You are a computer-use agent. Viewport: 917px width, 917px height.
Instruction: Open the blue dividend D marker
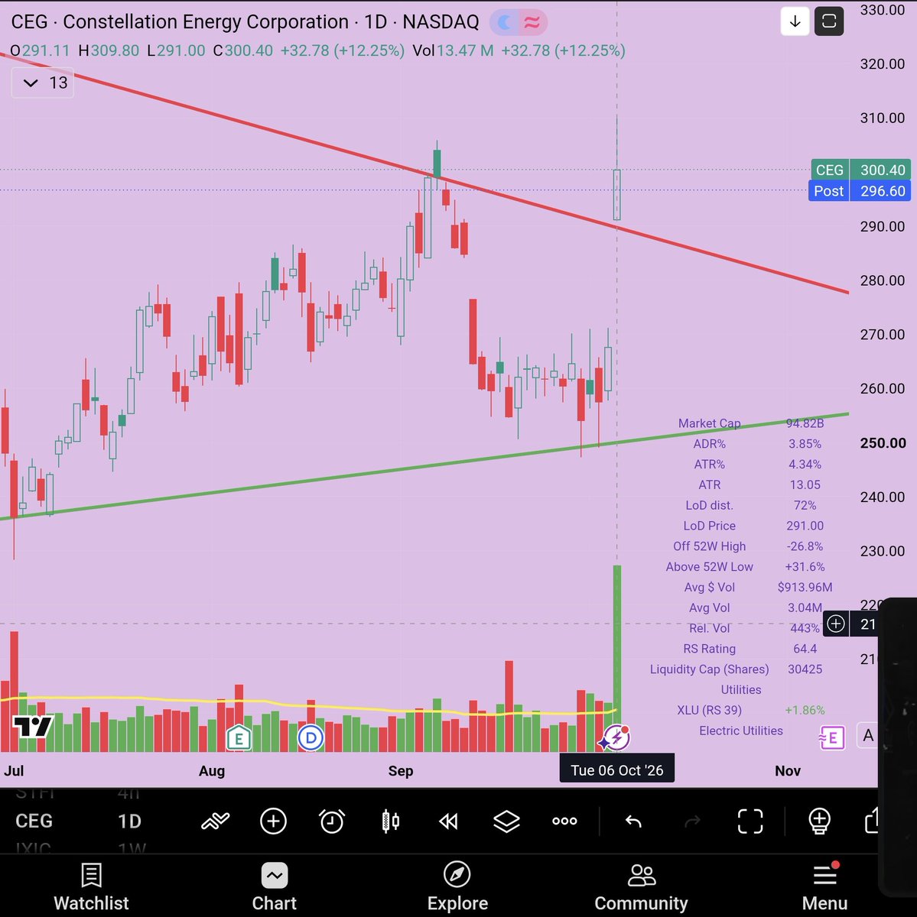[x=311, y=738]
